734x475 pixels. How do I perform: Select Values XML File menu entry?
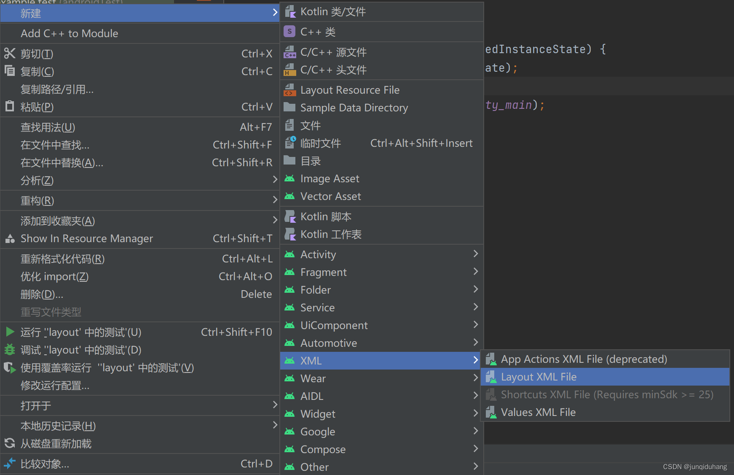(605, 412)
